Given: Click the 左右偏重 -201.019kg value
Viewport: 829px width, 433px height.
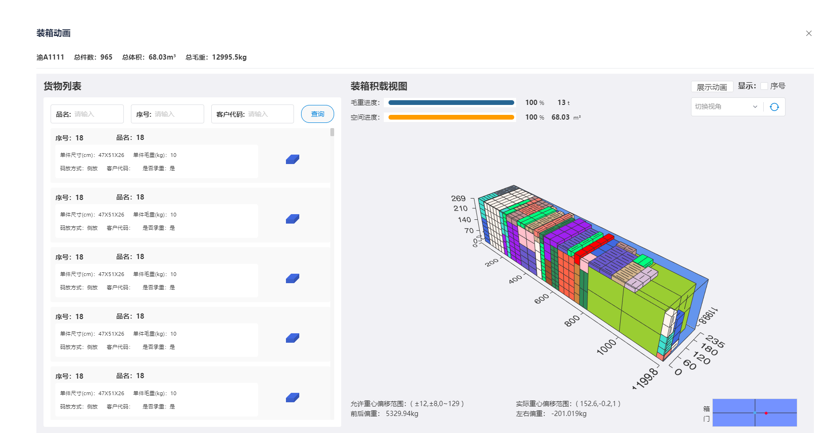Looking at the screenshot, I should coord(569,414).
